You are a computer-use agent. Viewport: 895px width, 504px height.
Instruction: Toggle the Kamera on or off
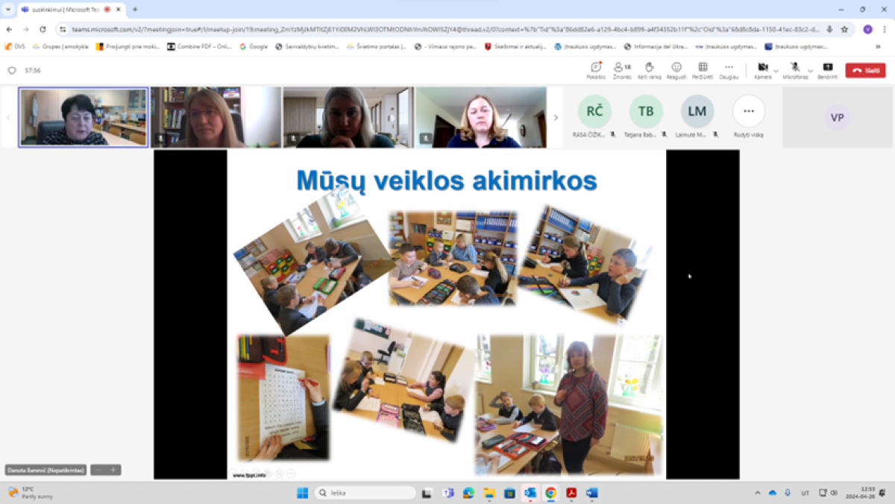coord(762,70)
